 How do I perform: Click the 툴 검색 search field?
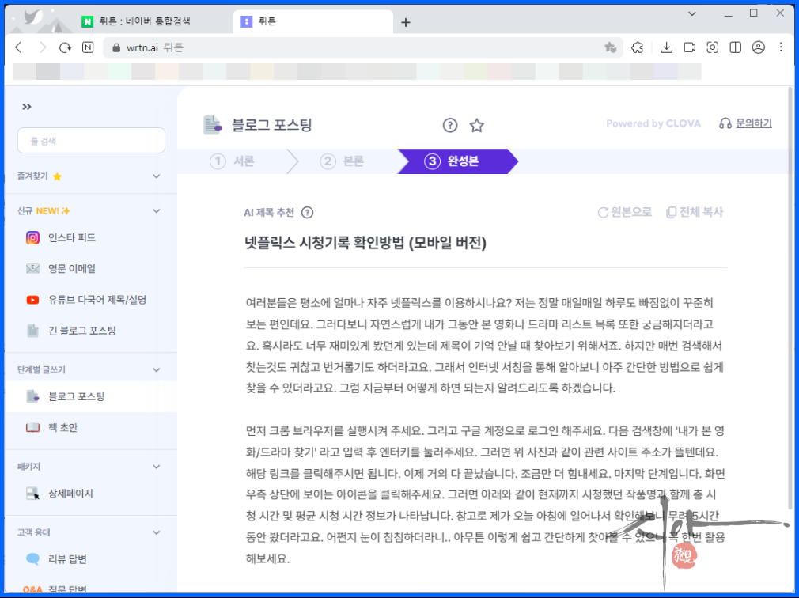(91, 141)
